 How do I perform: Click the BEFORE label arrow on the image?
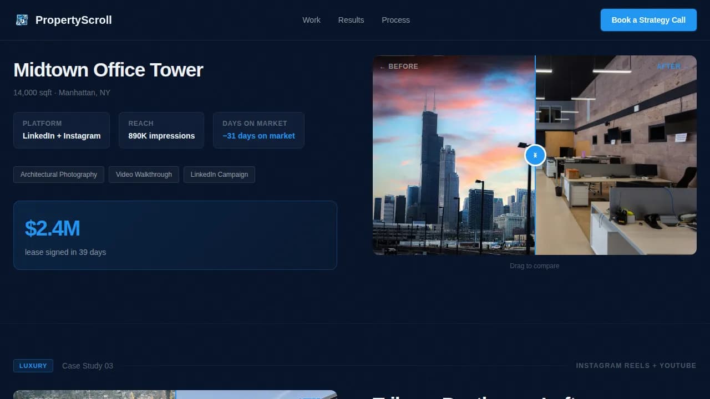[x=382, y=66]
